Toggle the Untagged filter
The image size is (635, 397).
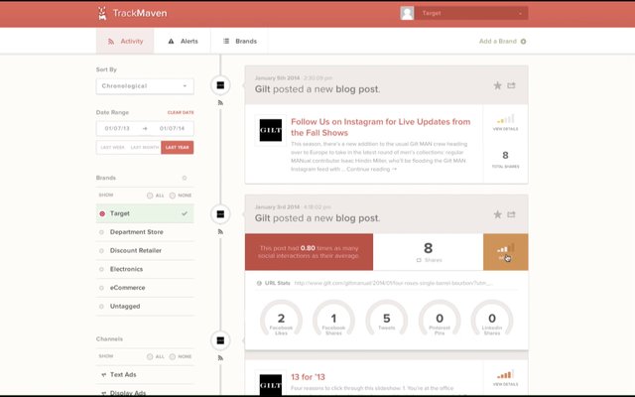[145, 307]
